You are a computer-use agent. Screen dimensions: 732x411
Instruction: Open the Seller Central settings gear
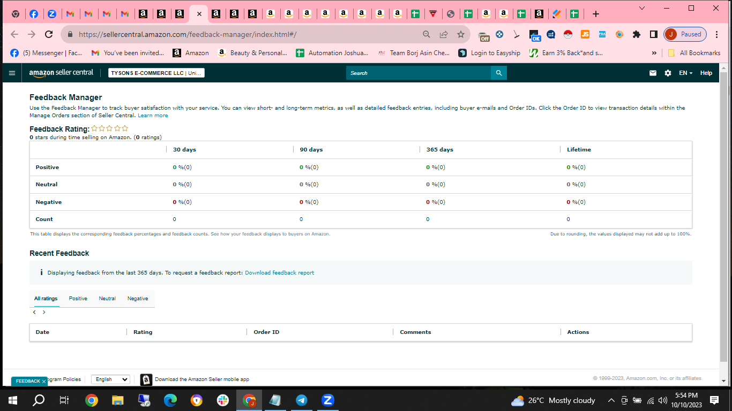click(668, 73)
